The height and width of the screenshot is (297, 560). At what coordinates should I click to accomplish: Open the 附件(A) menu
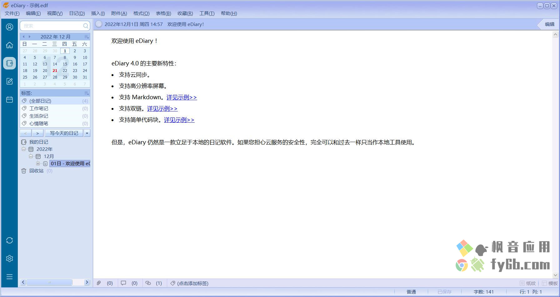tap(119, 13)
